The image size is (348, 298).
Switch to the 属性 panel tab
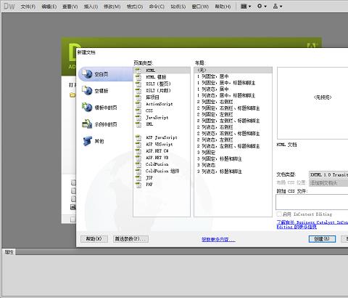pyautogui.click(x=9, y=252)
